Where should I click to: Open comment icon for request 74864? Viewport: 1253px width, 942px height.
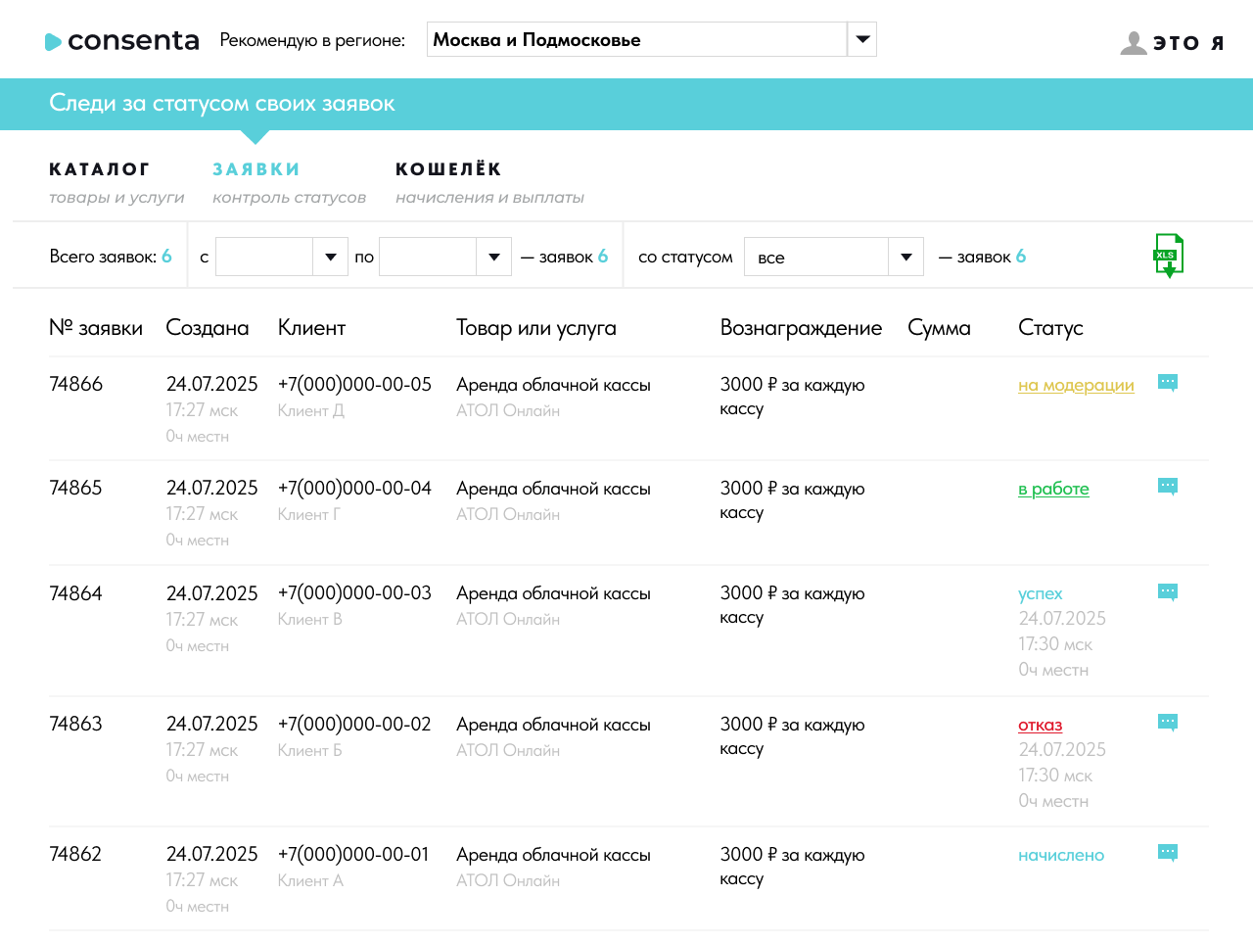click(1168, 592)
